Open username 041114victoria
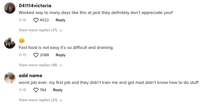 pyautogui.click(x=35, y=6)
